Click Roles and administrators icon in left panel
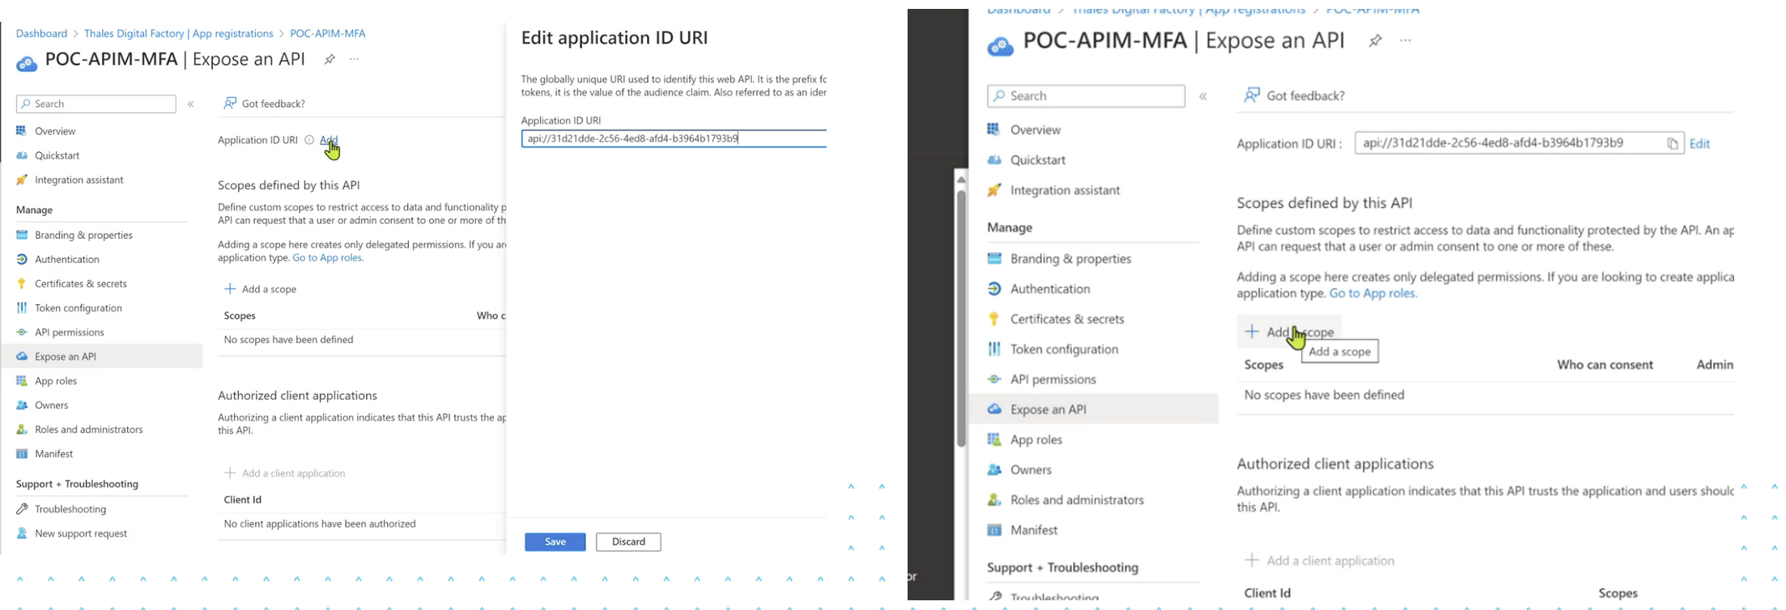The width and height of the screenshot is (1786, 610). pos(22,429)
